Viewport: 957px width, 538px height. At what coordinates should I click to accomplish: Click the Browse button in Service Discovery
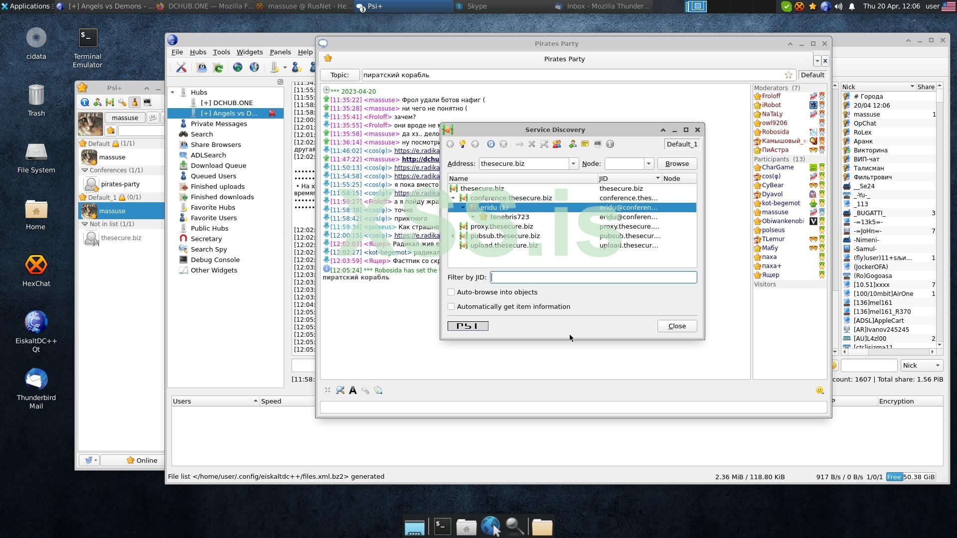676,164
